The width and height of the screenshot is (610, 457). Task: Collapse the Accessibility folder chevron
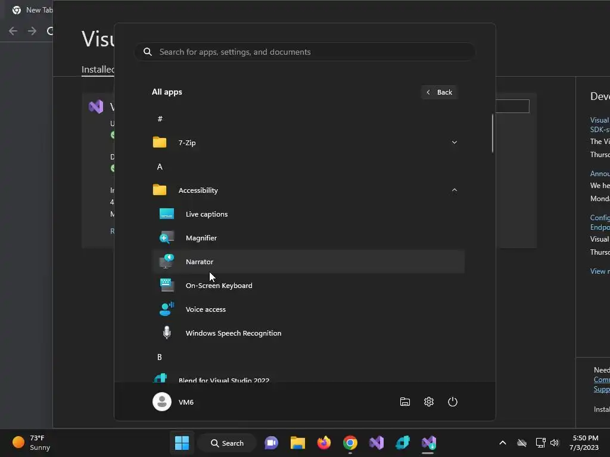click(454, 190)
